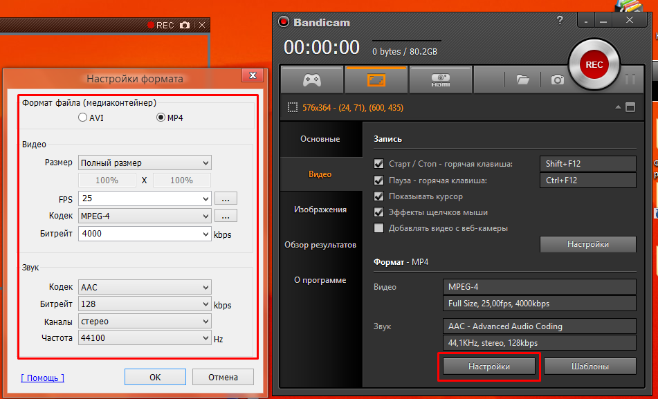Click REC label on recording frame bar

(165, 25)
